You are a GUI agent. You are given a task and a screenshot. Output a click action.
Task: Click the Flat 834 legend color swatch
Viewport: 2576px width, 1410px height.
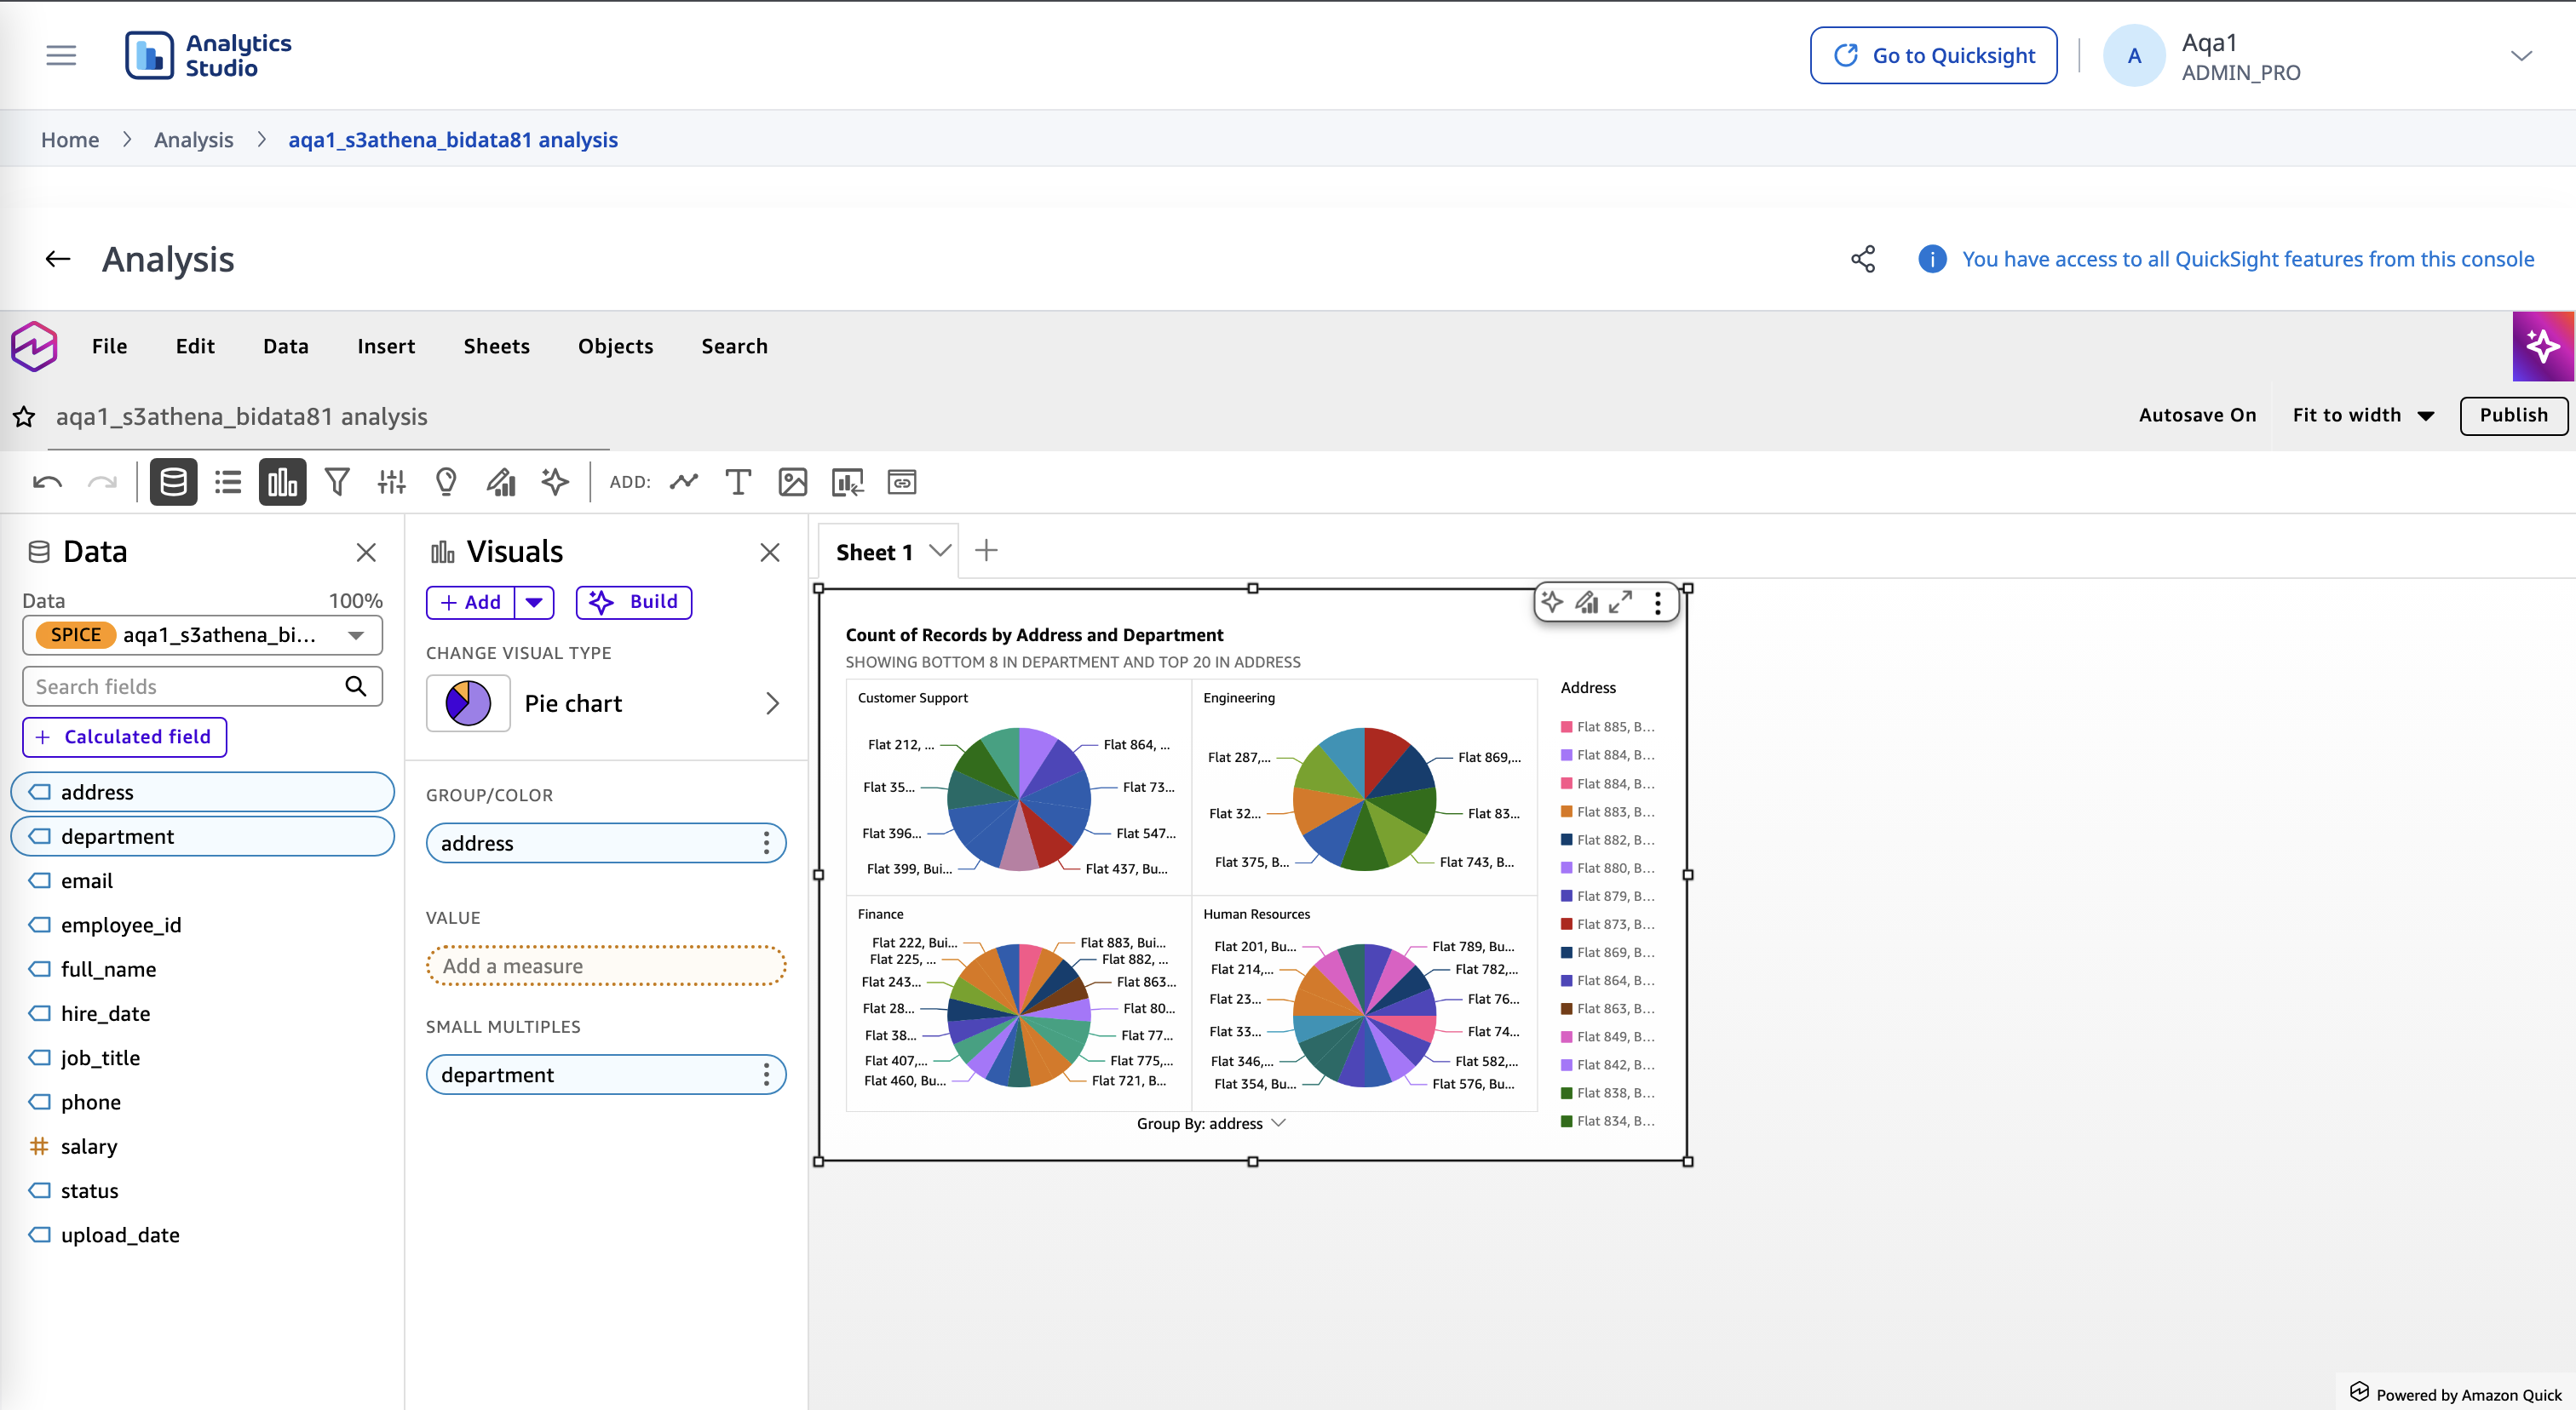[1567, 1121]
